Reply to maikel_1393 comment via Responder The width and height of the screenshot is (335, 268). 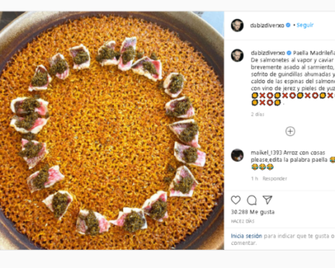[275, 179]
